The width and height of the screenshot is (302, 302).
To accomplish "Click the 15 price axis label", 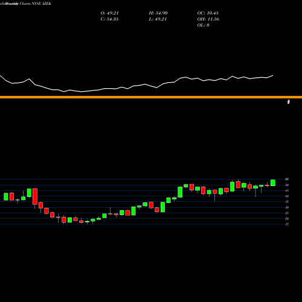I will [x=287, y=224].
